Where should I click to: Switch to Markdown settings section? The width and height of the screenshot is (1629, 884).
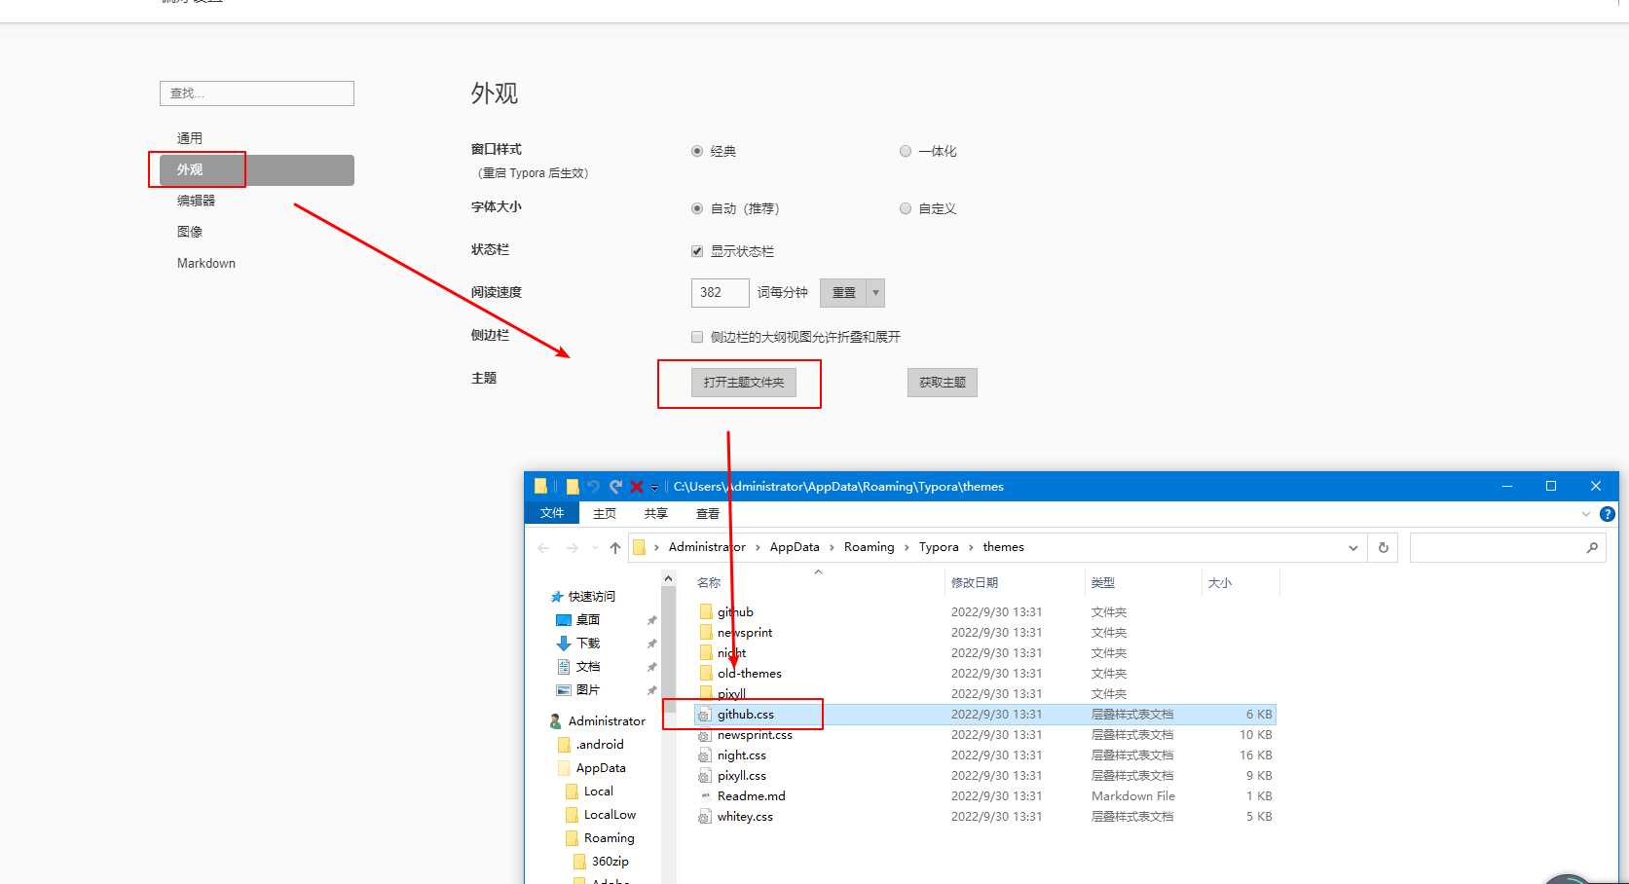tap(206, 263)
